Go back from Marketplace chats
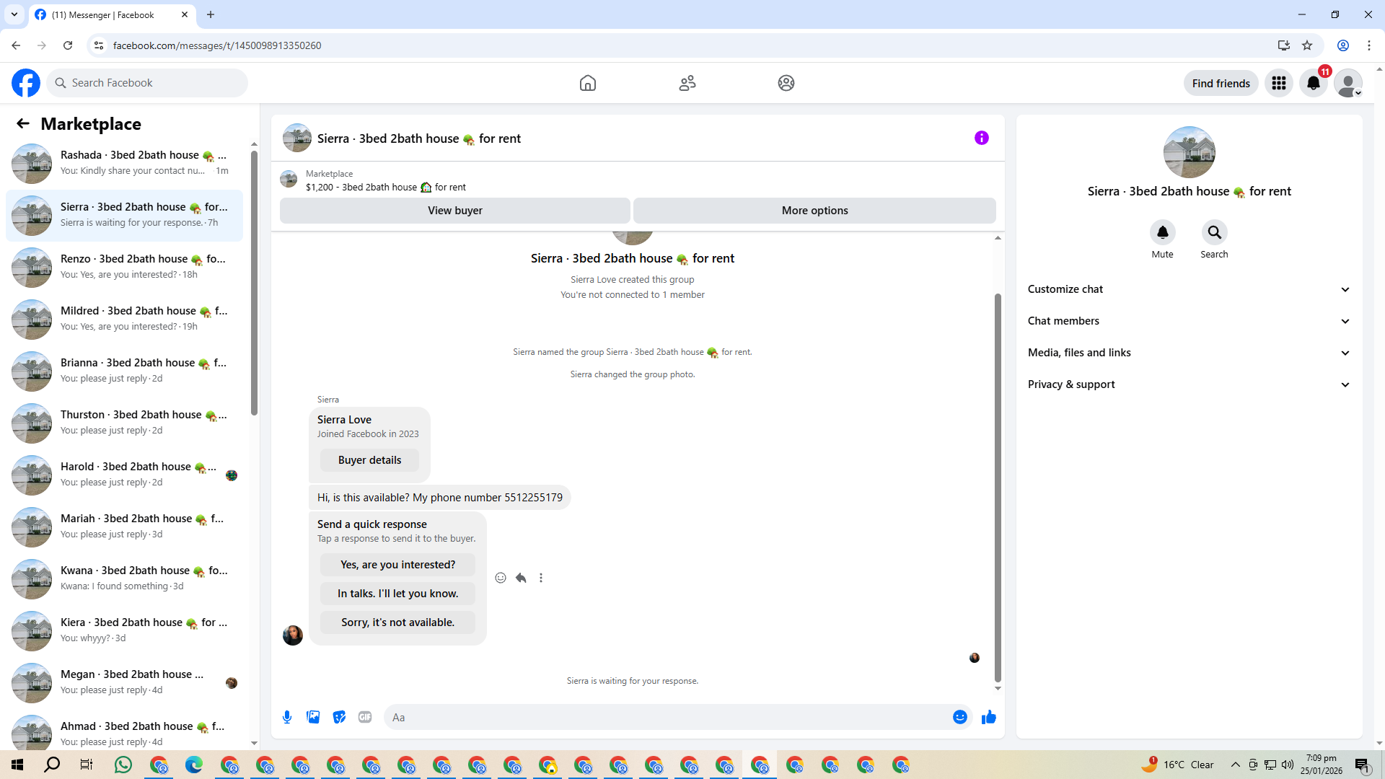The width and height of the screenshot is (1385, 779). [23, 124]
